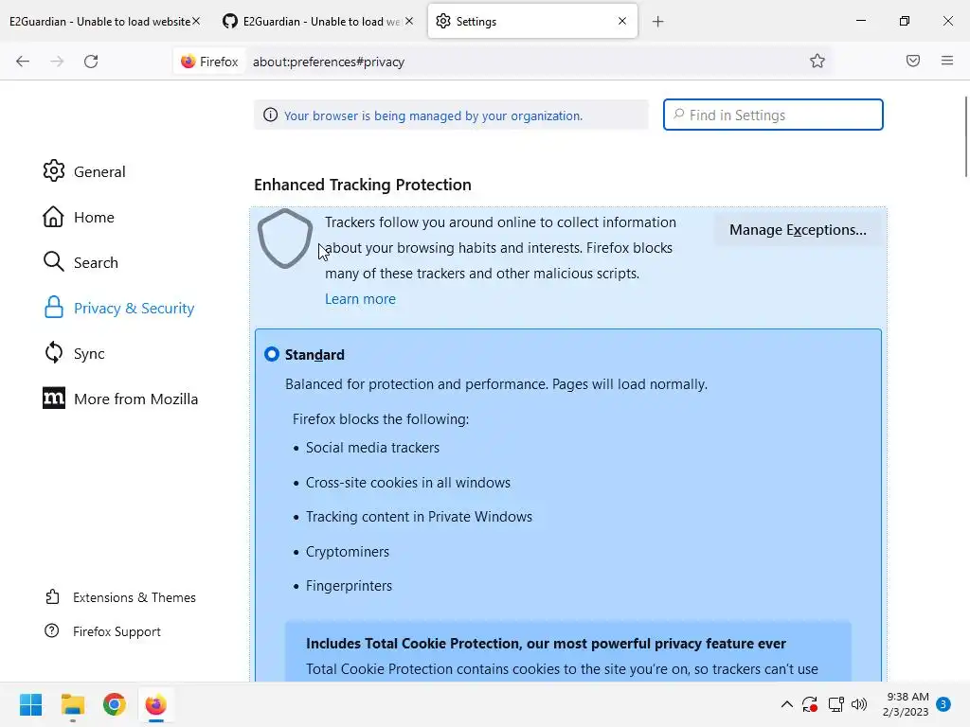Select the Standard tracking protection option
The width and height of the screenshot is (970, 727).
[272, 354]
